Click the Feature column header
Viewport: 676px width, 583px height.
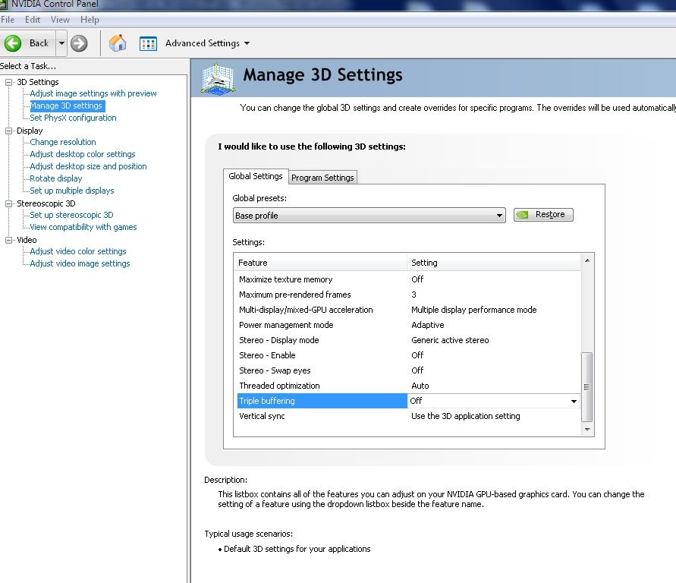(x=320, y=263)
